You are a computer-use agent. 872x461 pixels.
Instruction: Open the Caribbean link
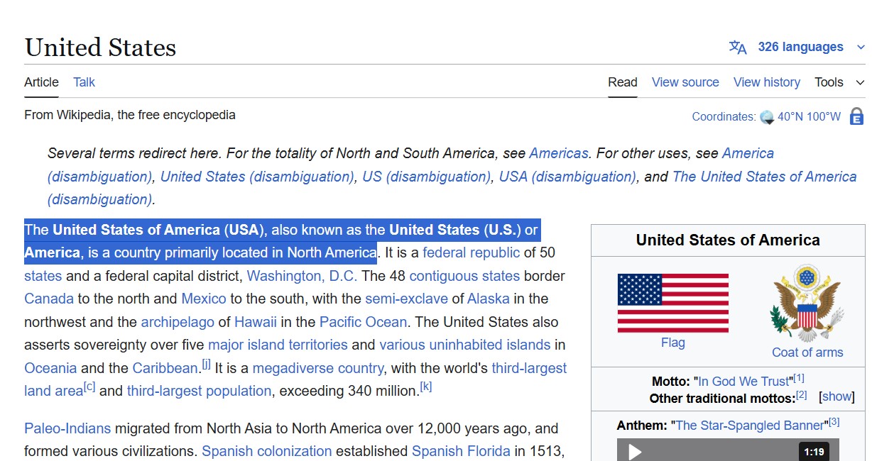click(165, 368)
